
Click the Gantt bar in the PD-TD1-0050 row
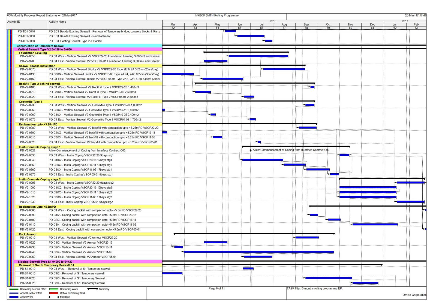[251, 36]
